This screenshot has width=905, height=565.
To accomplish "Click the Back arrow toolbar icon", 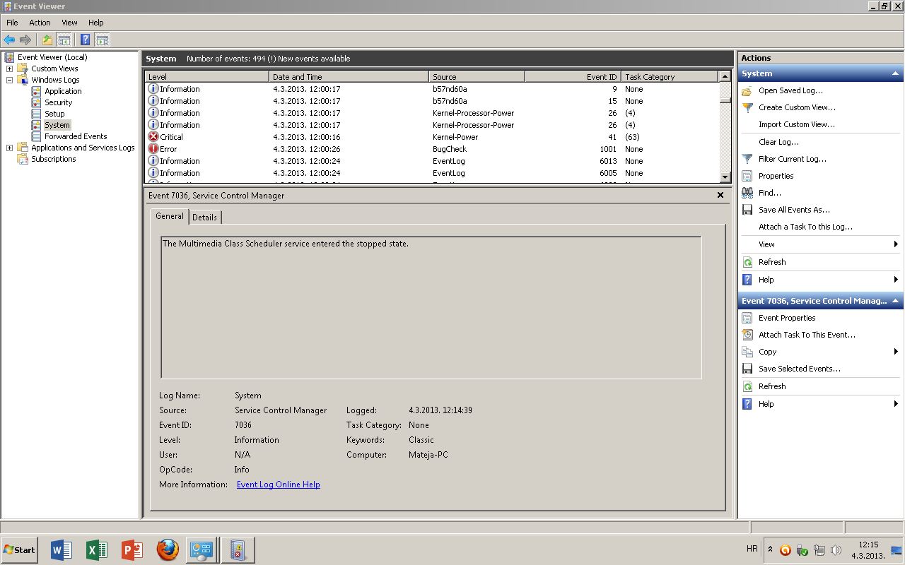I will coord(9,40).
